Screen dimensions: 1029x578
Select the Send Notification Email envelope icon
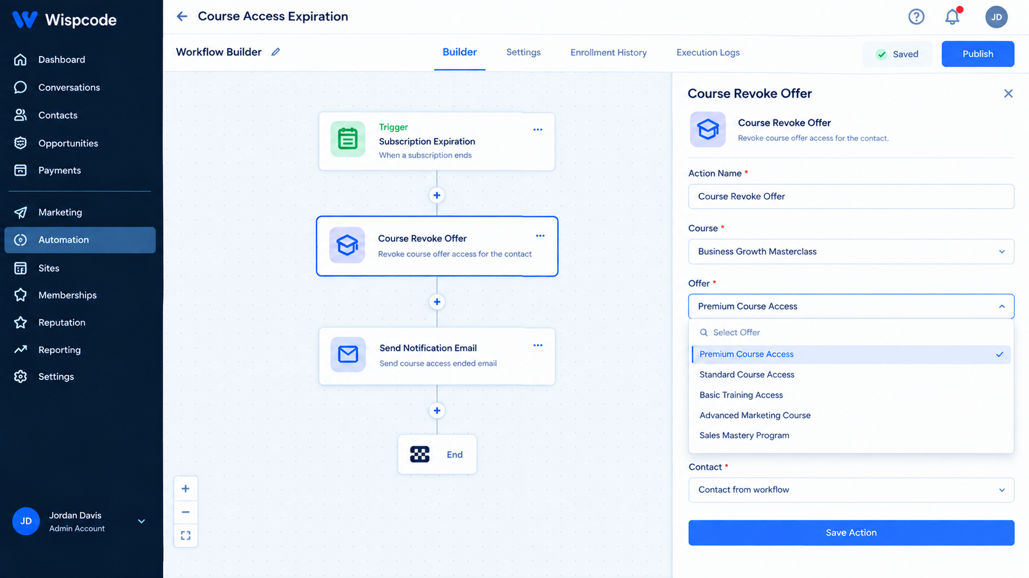tap(348, 354)
